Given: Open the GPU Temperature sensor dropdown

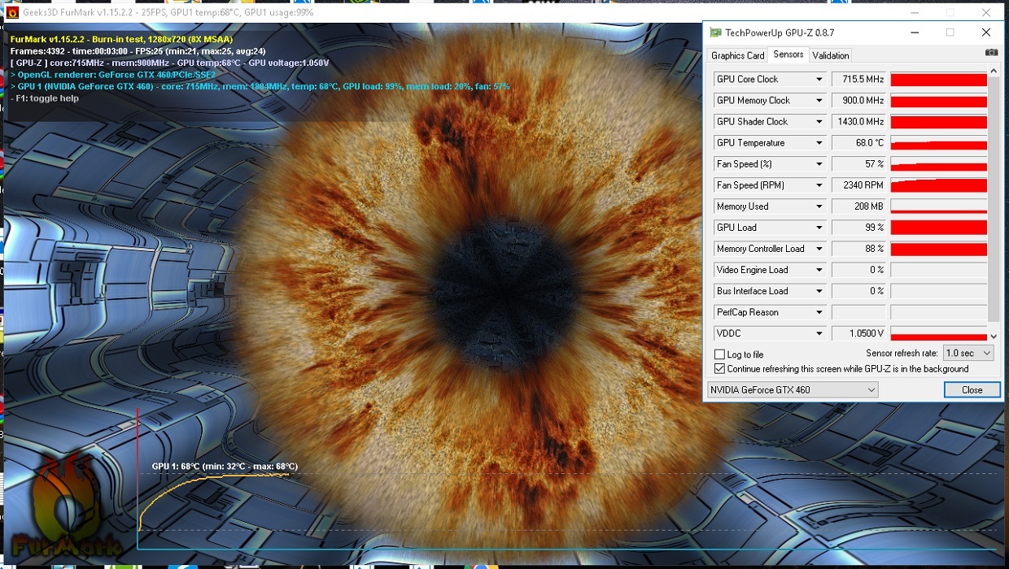Looking at the screenshot, I should [x=819, y=142].
